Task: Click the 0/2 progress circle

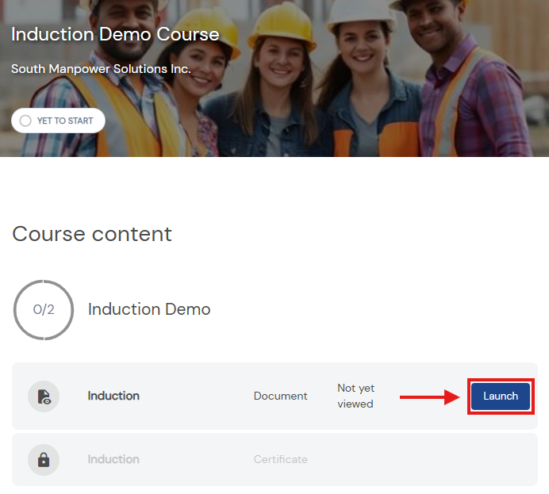Action: point(44,309)
